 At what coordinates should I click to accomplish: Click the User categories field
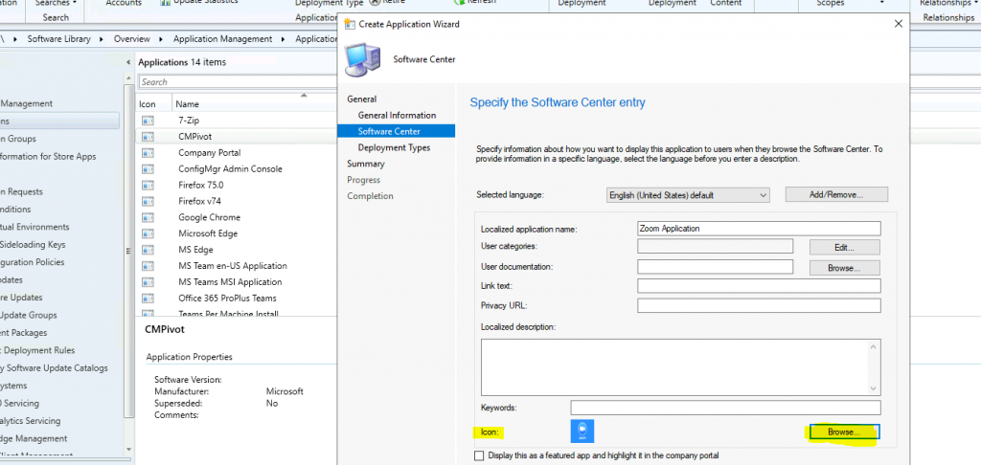715,246
